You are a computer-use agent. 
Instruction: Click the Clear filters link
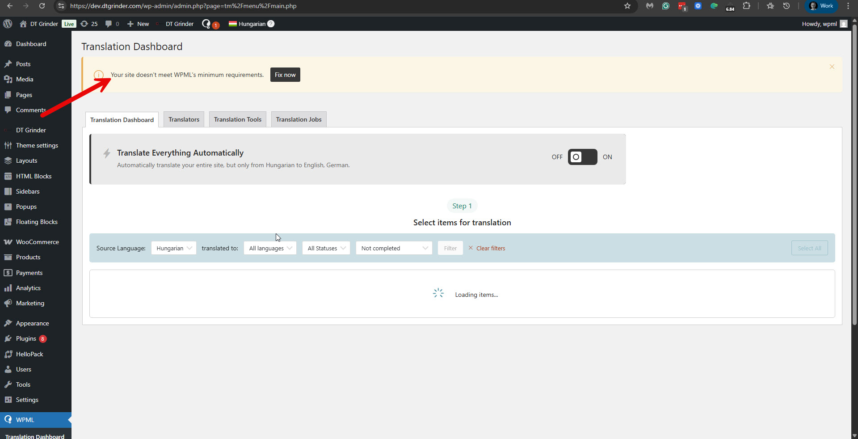point(487,248)
